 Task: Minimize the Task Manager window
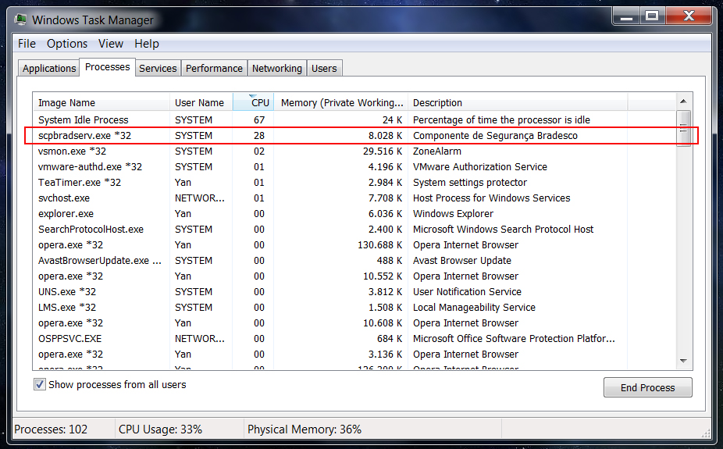[626, 16]
